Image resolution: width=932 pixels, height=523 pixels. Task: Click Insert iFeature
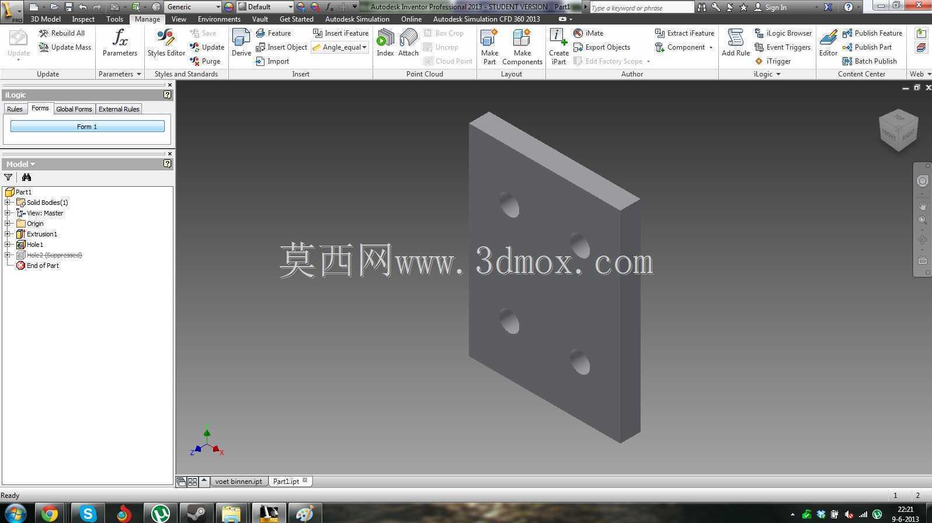[340, 33]
